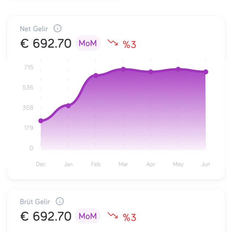Select the Jan data point on the chart line
This screenshot has width=232, height=232.
pos(68,106)
